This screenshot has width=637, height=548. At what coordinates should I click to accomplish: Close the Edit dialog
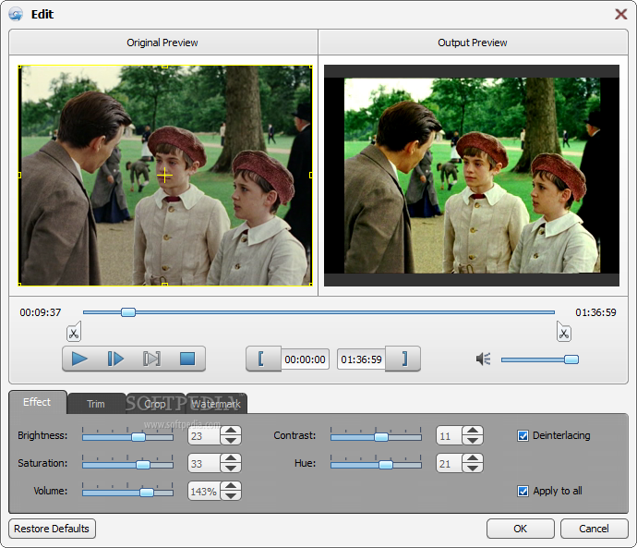pos(620,14)
